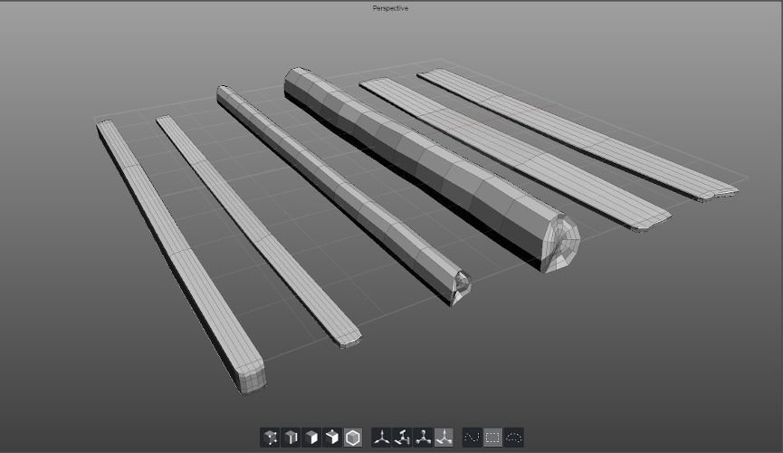Switch to edge selection mode
This screenshot has width=783, height=453.
(291, 438)
